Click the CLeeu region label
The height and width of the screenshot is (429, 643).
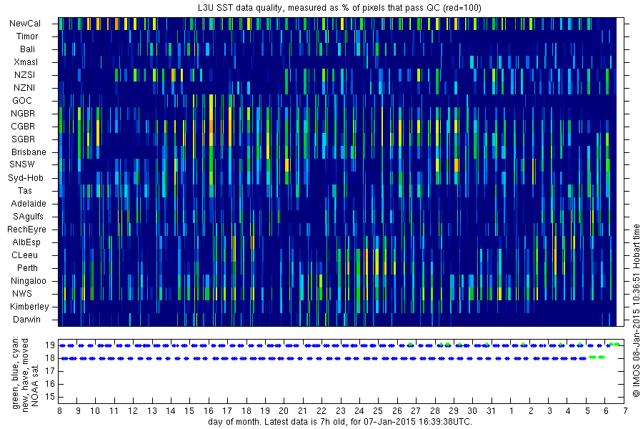tap(24, 255)
